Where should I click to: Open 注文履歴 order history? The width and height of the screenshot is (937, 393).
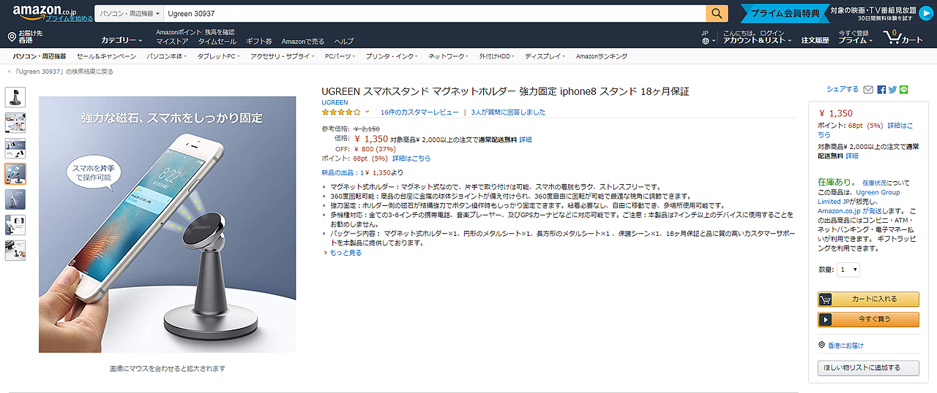click(815, 40)
